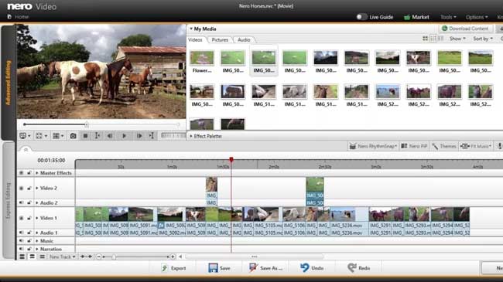
Task: Step forward one frame in preview
Action: [139, 136]
